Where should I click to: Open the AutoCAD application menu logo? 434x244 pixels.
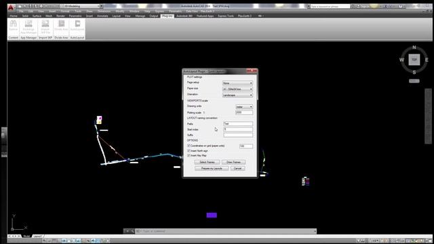pos(11,7)
